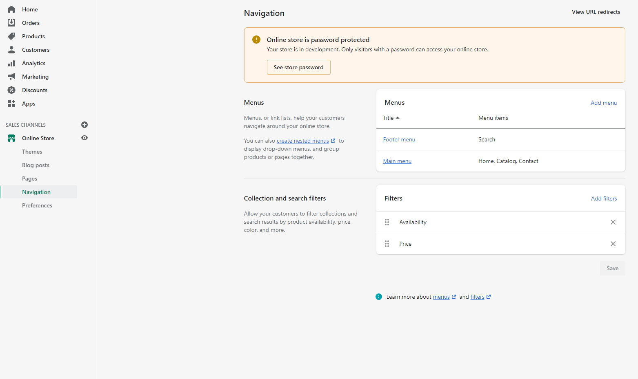Remove the Availability filter
This screenshot has height=379, width=638.
[x=613, y=222]
